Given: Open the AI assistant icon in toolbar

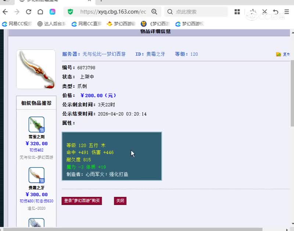Looking at the screenshot, I should pos(52,12).
